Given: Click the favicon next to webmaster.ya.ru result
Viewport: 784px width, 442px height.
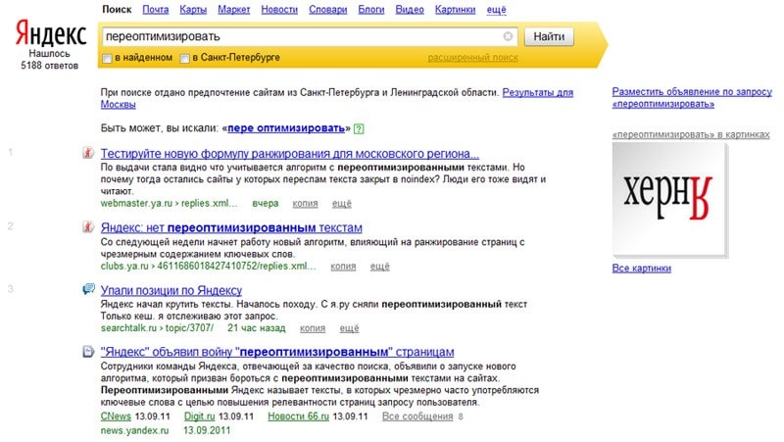Looking at the screenshot, I should pyautogui.click(x=88, y=153).
